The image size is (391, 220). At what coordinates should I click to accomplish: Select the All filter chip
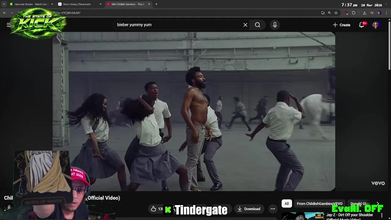click(287, 204)
